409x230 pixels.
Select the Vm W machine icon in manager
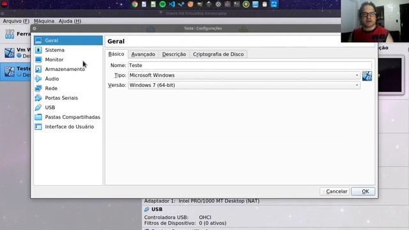coord(10,52)
